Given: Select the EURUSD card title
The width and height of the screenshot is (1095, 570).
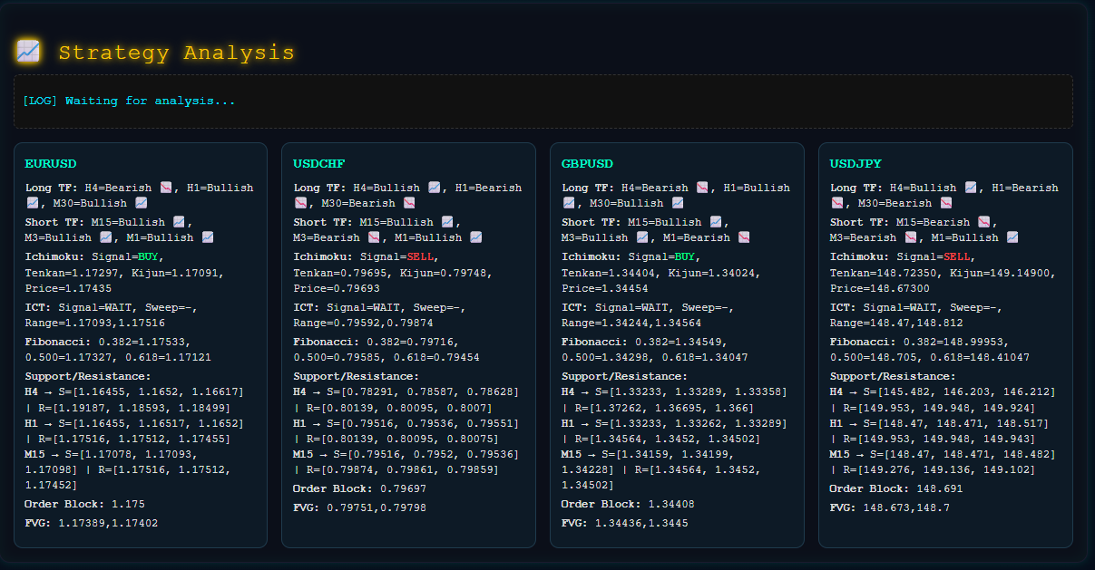Looking at the screenshot, I should [x=51, y=164].
